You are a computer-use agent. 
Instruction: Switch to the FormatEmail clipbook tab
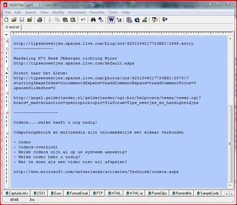coord(77,193)
